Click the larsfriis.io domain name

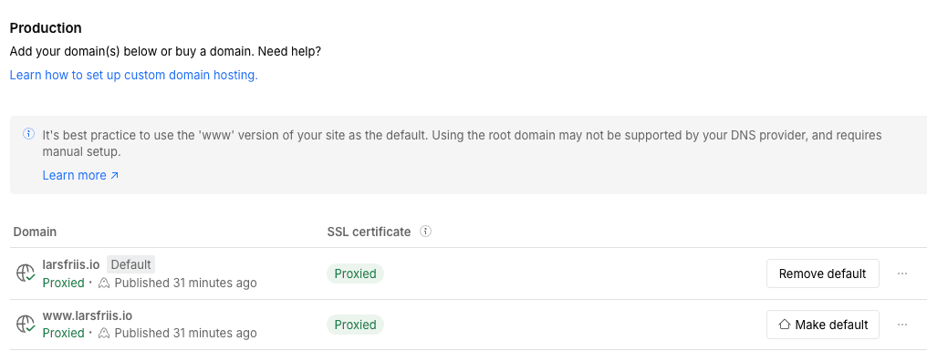tap(71, 264)
